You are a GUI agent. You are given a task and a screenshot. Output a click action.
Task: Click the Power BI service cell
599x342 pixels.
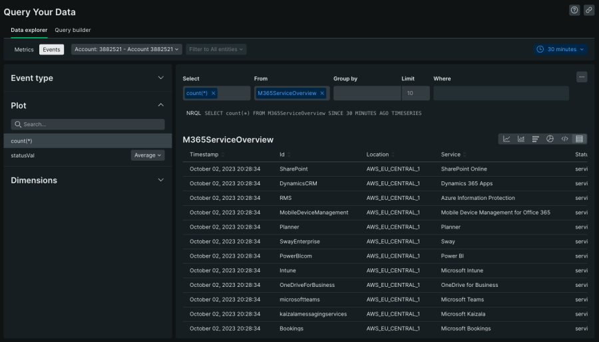click(x=452, y=256)
